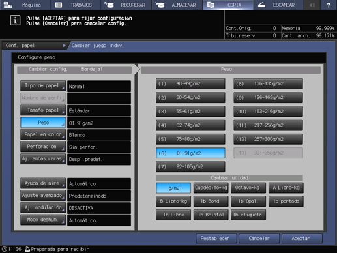Open Ayuda de aire setting
Screen dimensions: 337x253
[43, 183]
